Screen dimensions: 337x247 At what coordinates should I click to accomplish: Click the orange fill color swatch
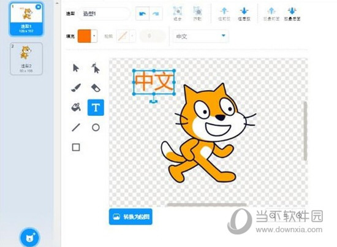pos(85,36)
